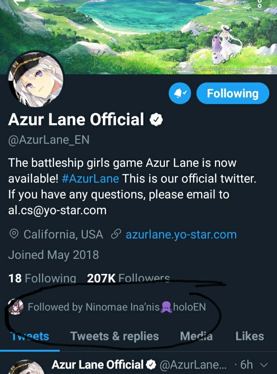Click Ninomae Ina'nis follower avatar
This screenshot has width=277, height=374.
click(x=16, y=307)
